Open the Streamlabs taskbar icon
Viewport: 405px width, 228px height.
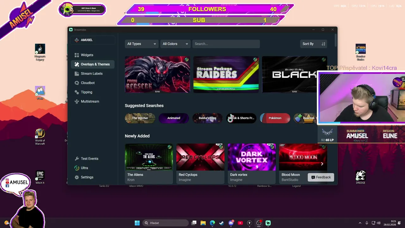pyautogui.click(x=268, y=223)
